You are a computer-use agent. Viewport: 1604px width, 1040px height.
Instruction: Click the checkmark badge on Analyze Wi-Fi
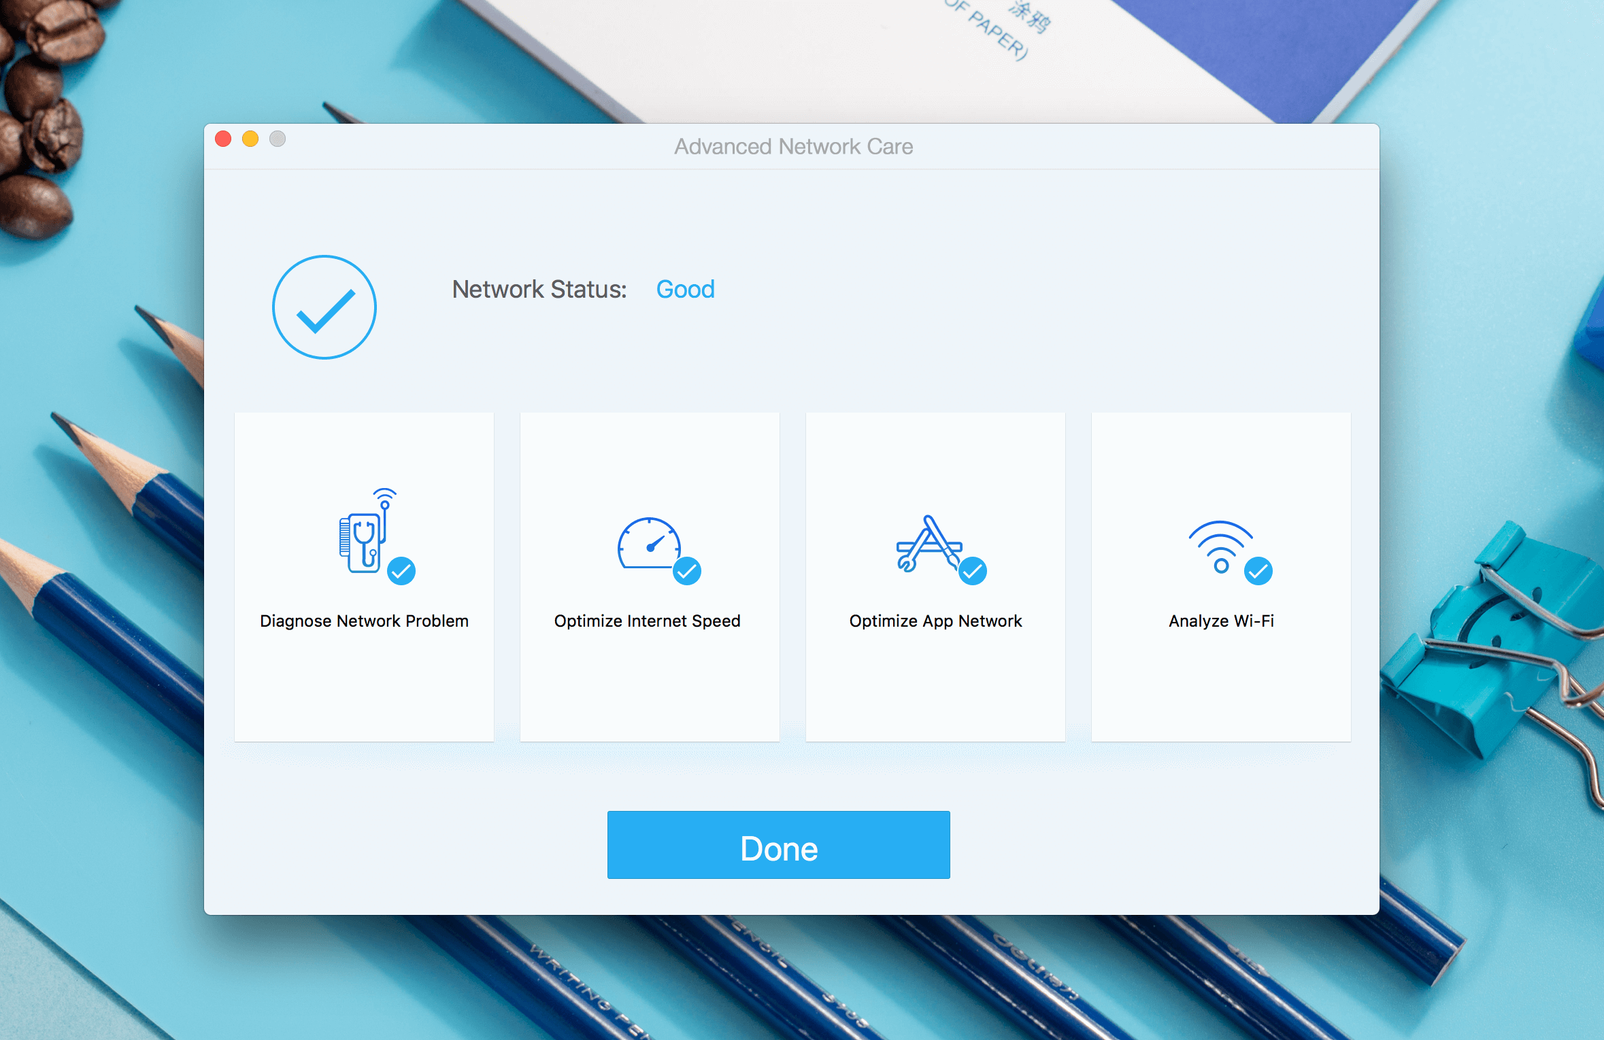pyautogui.click(x=1258, y=571)
